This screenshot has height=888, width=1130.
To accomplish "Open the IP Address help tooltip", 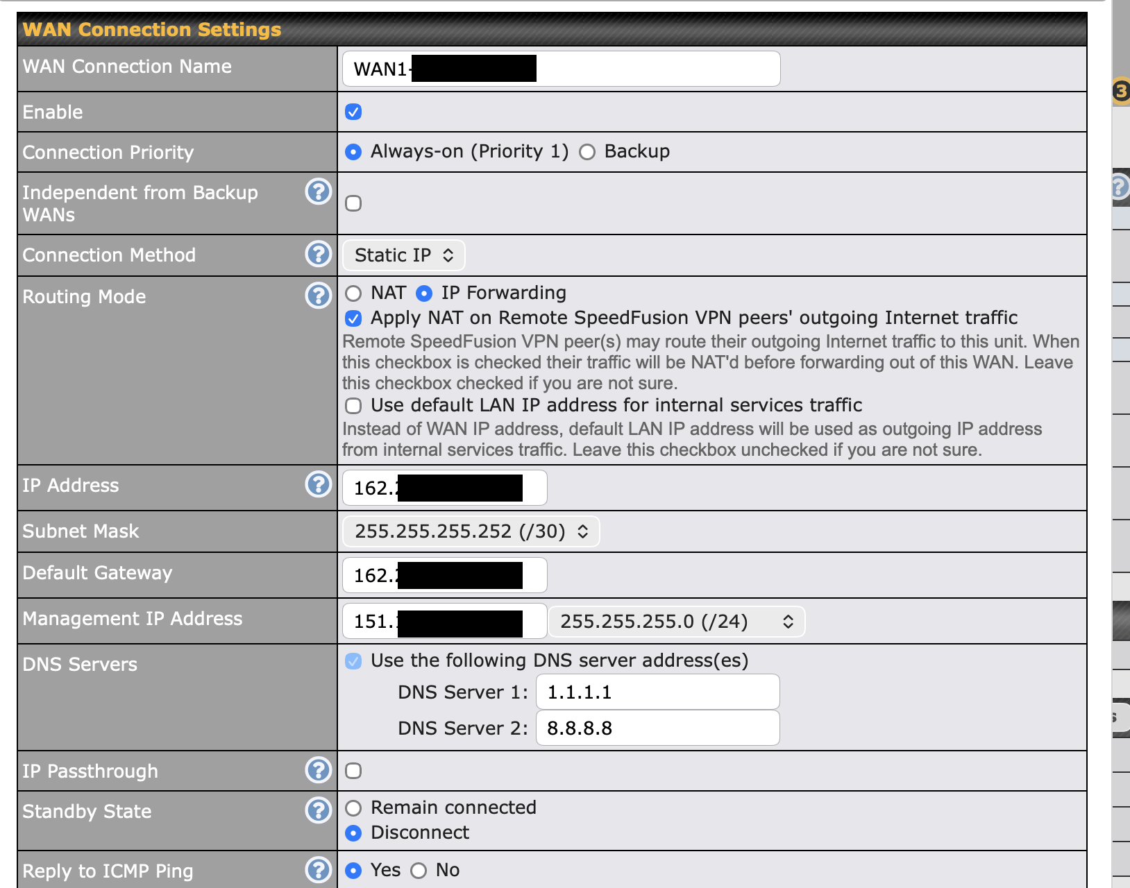I will [x=319, y=484].
